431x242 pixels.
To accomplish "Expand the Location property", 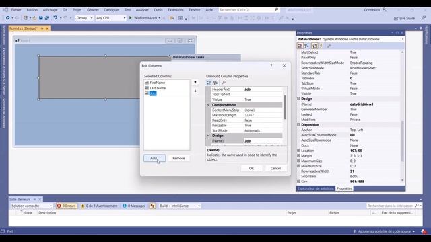I will click(x=298, y=151).
